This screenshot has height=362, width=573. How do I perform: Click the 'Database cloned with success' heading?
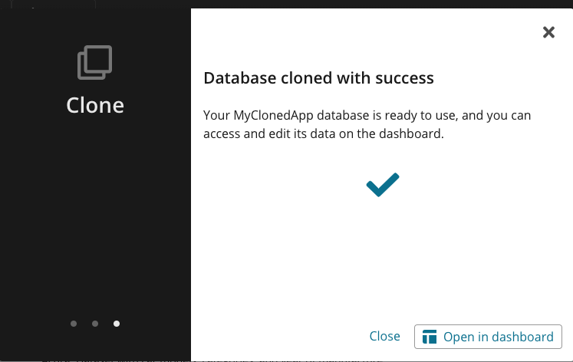(318, 77)
